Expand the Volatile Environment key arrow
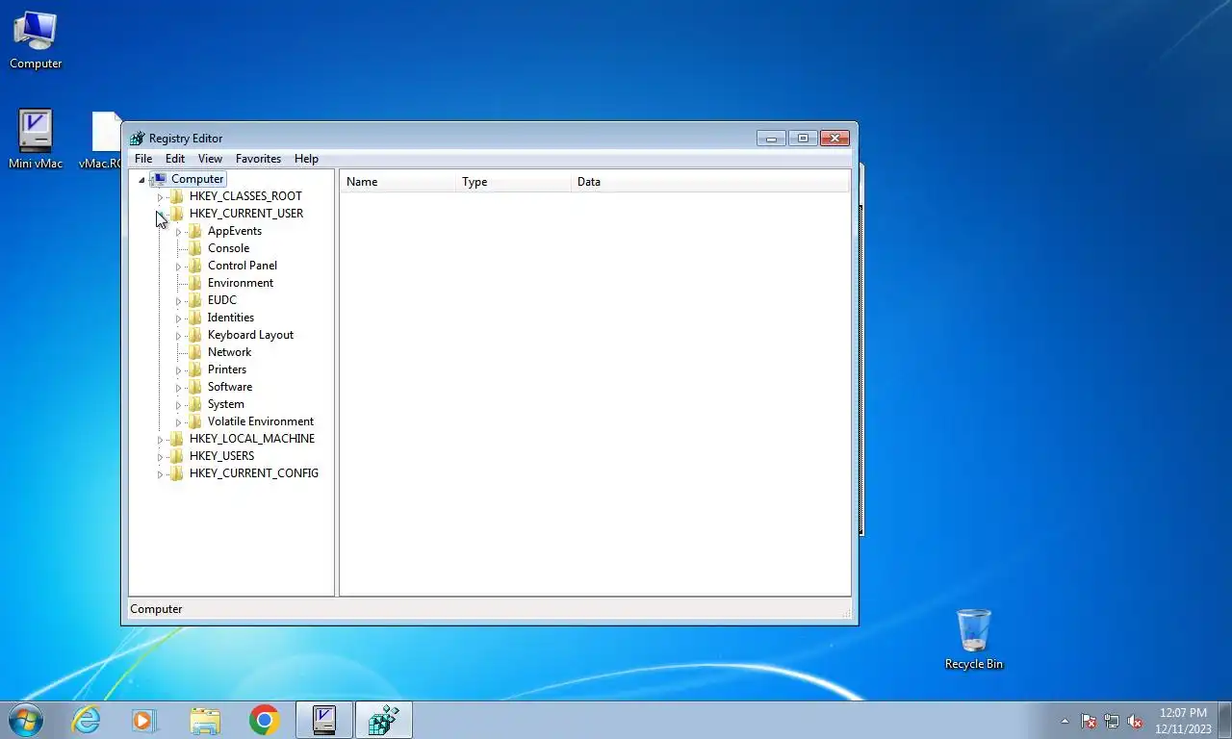1232x739 pixels. coord(178,422)
